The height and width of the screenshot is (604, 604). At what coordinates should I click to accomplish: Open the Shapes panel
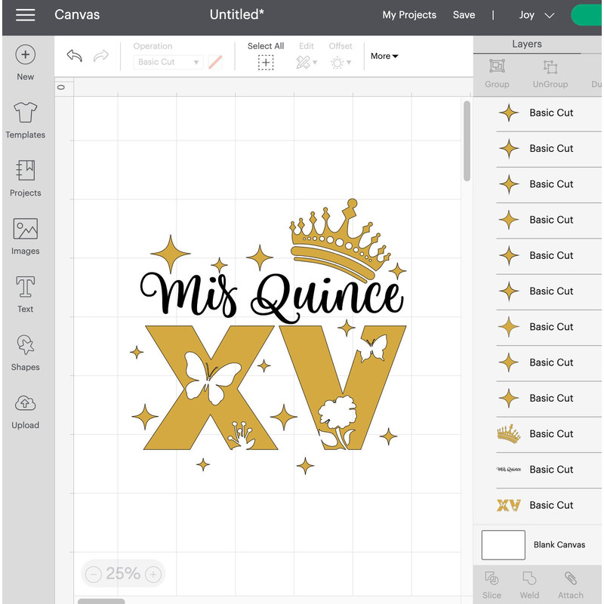click(x=26, y=353)
